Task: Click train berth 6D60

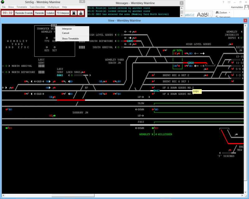Action: click(190, 63)
